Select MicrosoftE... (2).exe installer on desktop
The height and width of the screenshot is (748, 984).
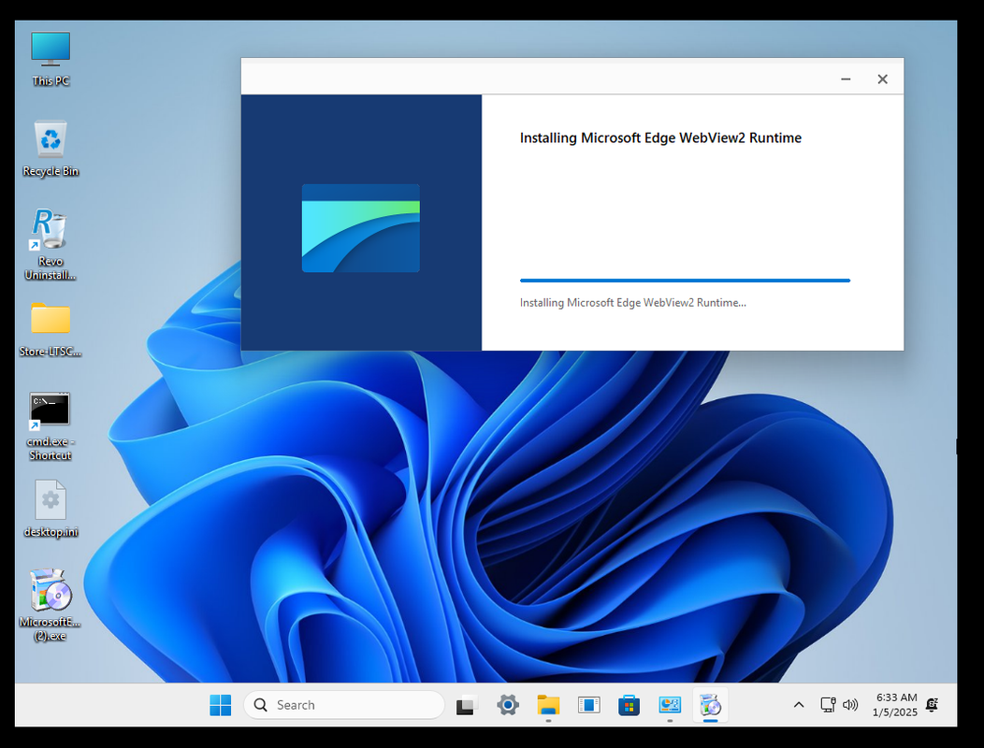(x=51, y=605)
